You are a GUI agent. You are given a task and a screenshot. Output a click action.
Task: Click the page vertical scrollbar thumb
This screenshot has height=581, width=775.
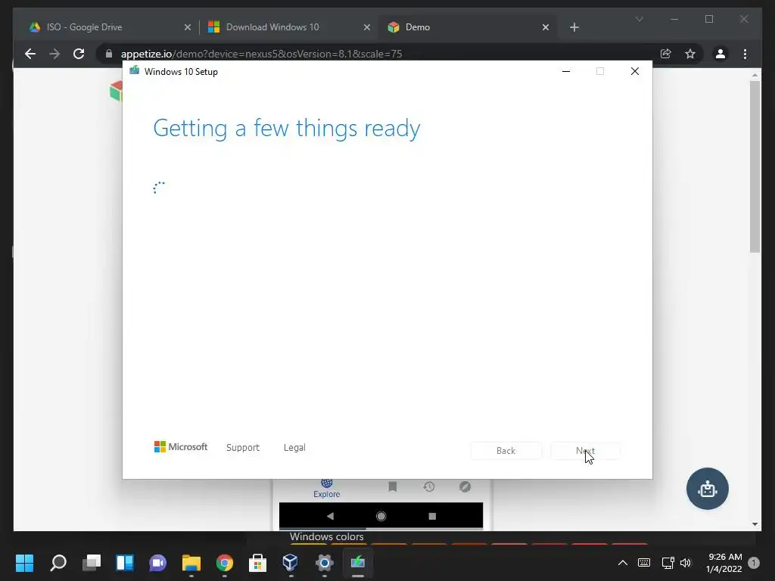click(x=755, y=166)
